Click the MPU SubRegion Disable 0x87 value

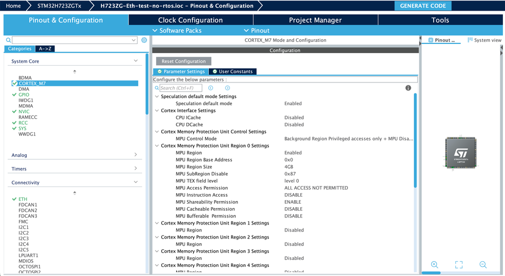point(290,174)
